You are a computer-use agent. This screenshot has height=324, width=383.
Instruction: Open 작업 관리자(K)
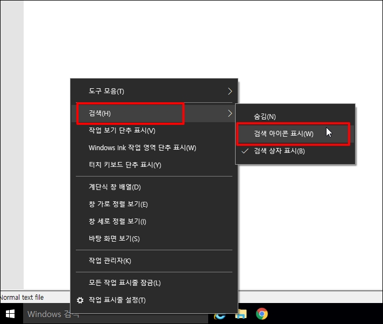pos(154,260)
